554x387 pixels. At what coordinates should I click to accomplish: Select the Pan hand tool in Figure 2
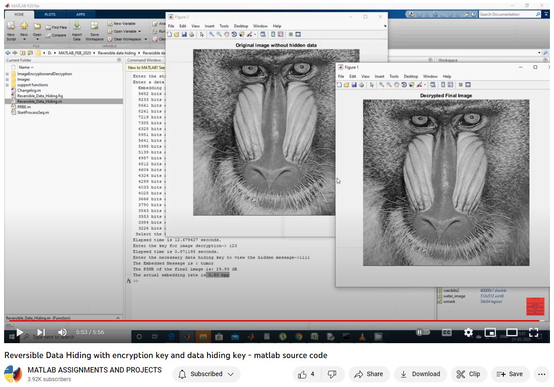[x=226, y=34]
